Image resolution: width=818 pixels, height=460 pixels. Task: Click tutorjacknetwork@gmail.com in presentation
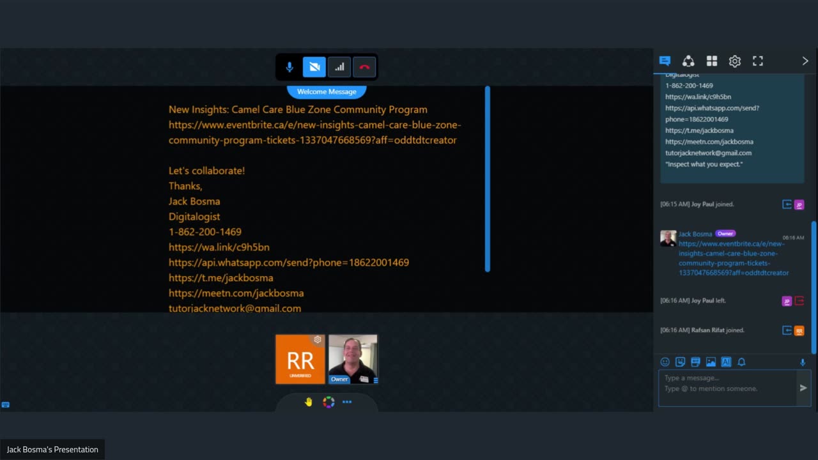click(x=235, y=308)
